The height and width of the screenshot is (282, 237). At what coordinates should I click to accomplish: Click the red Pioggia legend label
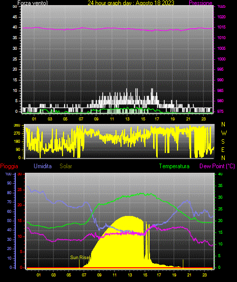9,166
